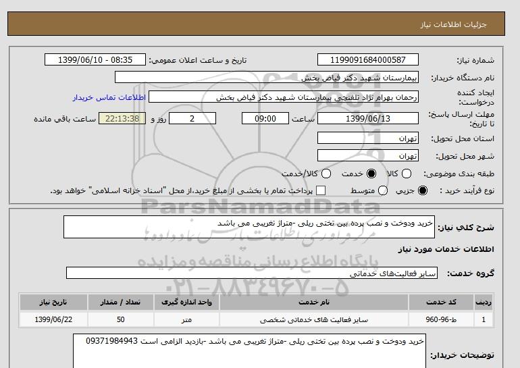Click the buyer organization name field
Image resolution: width=520 pixels, height=368 pixels.
pos(267,77)
